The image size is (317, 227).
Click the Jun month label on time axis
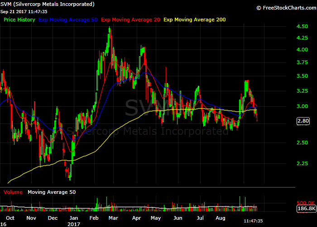coord(178,218)
